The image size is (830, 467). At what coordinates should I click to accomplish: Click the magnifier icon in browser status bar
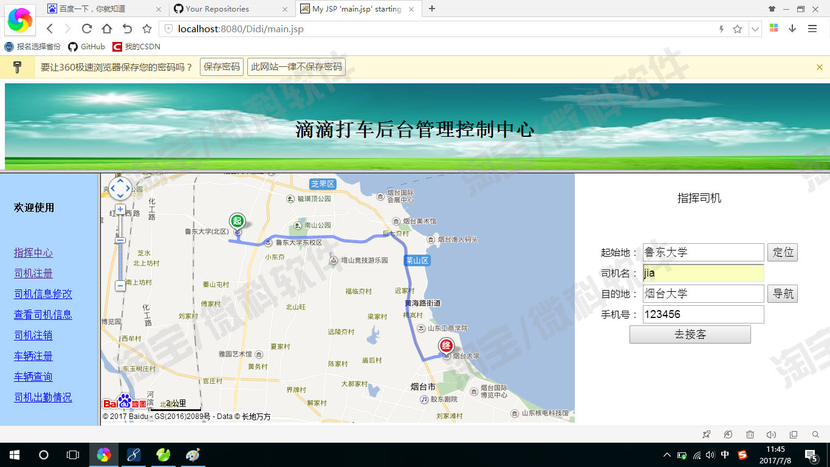pos(815,435)
